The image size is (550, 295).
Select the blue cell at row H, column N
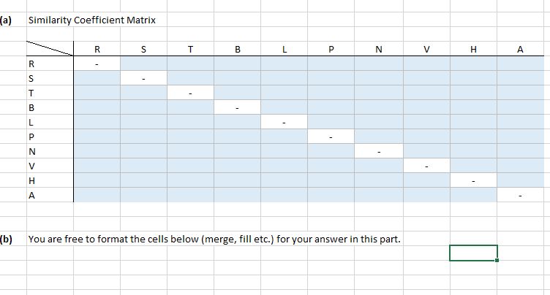[379, 180]
